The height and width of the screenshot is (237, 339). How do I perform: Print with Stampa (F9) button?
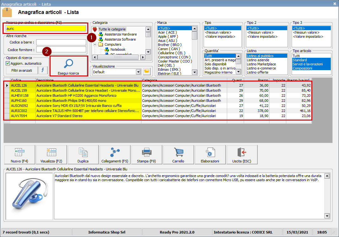click(146, 155)
